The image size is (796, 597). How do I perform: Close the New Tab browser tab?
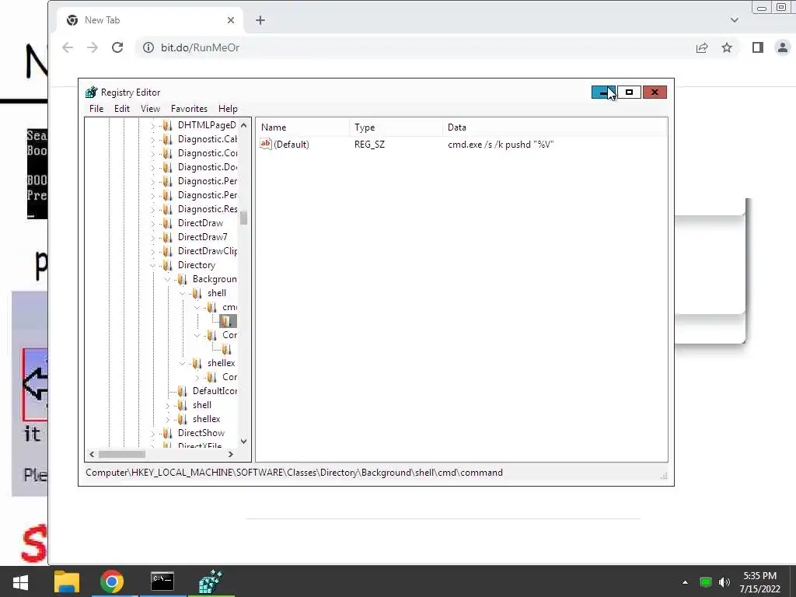[x=231, y=20]
